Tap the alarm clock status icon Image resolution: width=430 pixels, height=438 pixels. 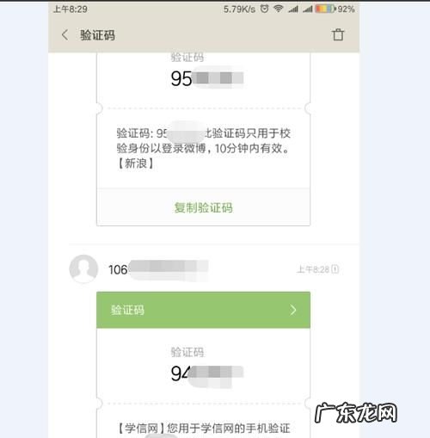(265, 9)
